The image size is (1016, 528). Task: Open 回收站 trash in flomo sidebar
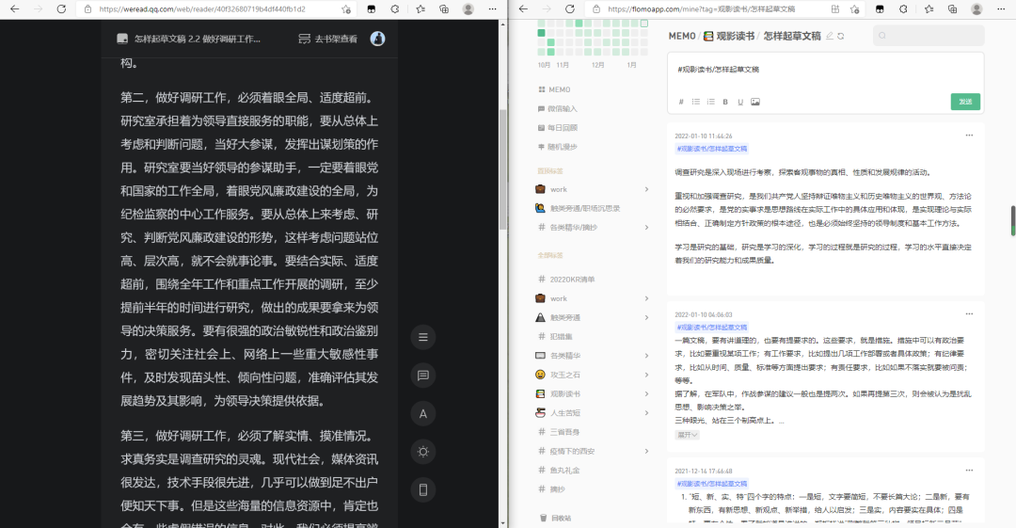pos(556,519)
